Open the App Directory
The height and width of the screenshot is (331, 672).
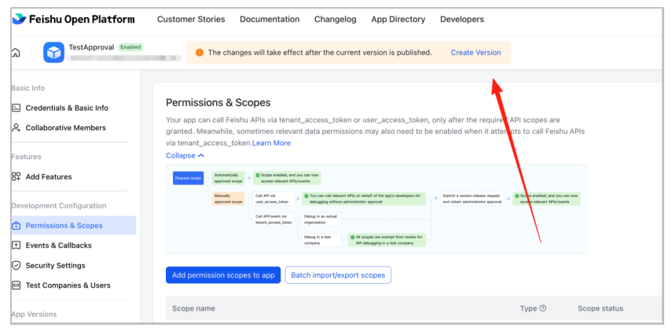click(398, 19)
